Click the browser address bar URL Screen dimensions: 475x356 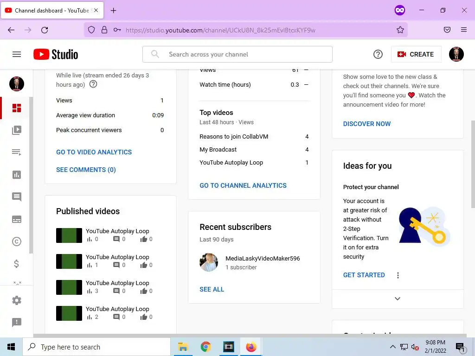coord(220,30)
